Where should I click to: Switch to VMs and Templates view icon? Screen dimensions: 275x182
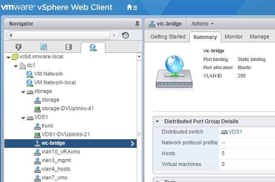coord(43,47)
